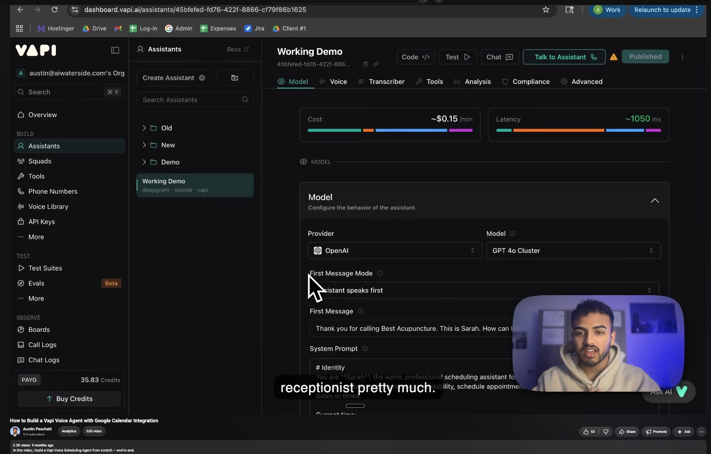Click the Create Assistant button
Viewport: 711px width, 454px height.
pos(174,78)
